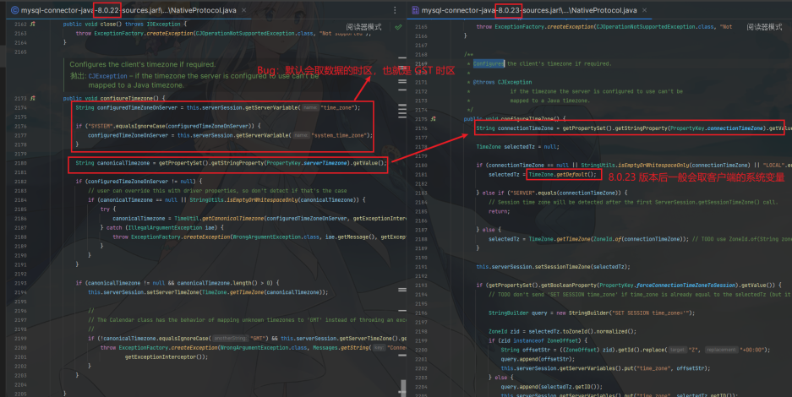792x397 pixels.
Task: Close the 8.0.23 NativeProtocol.java tab
Action: tap(643, 10)
